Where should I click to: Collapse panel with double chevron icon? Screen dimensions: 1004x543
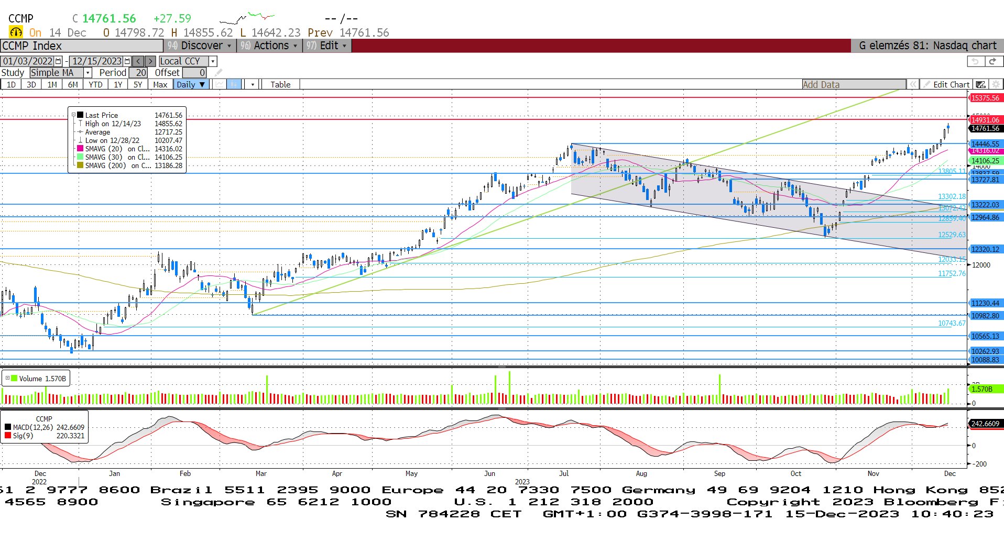[913, 84]
